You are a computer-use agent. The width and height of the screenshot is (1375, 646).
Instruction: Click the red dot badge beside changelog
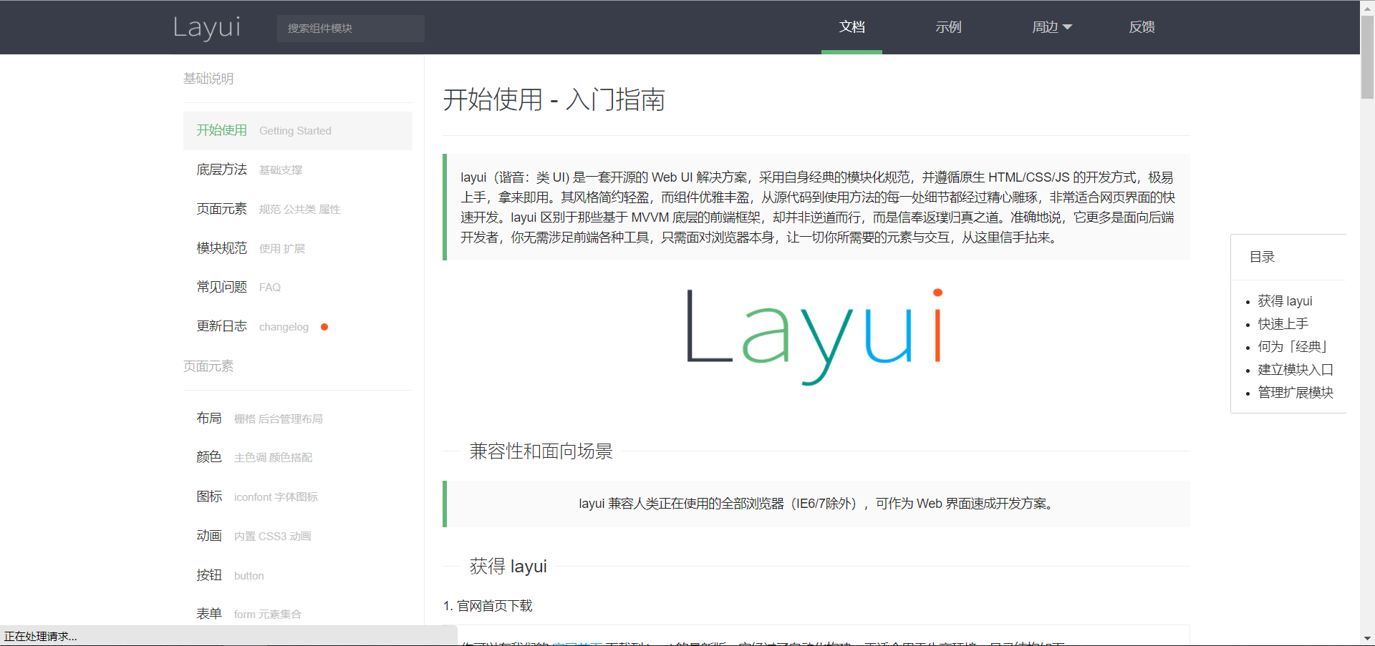[x=324, y=327]
